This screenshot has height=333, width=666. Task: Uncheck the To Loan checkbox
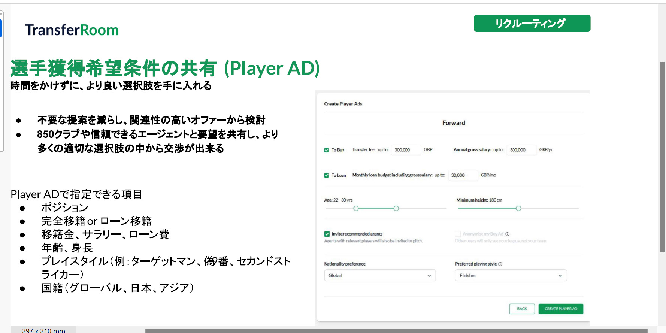[327, 175]
